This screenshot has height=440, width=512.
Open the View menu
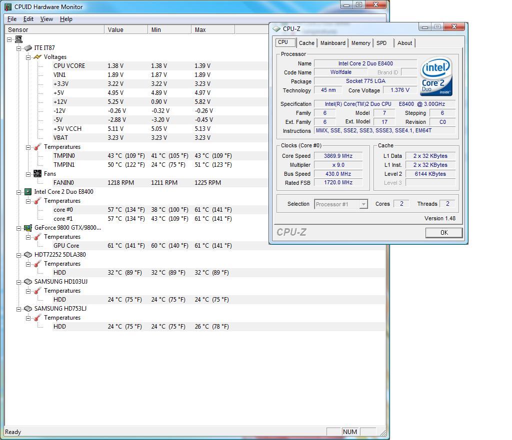[46, 19]
